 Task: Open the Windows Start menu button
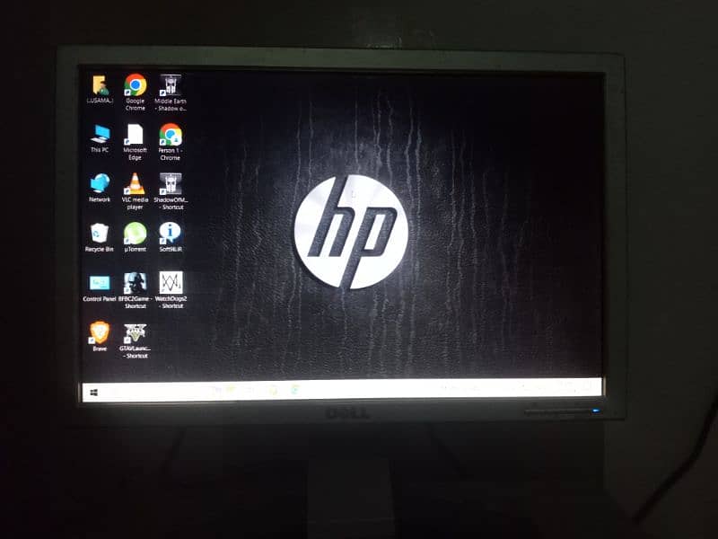tap(94, 393)
